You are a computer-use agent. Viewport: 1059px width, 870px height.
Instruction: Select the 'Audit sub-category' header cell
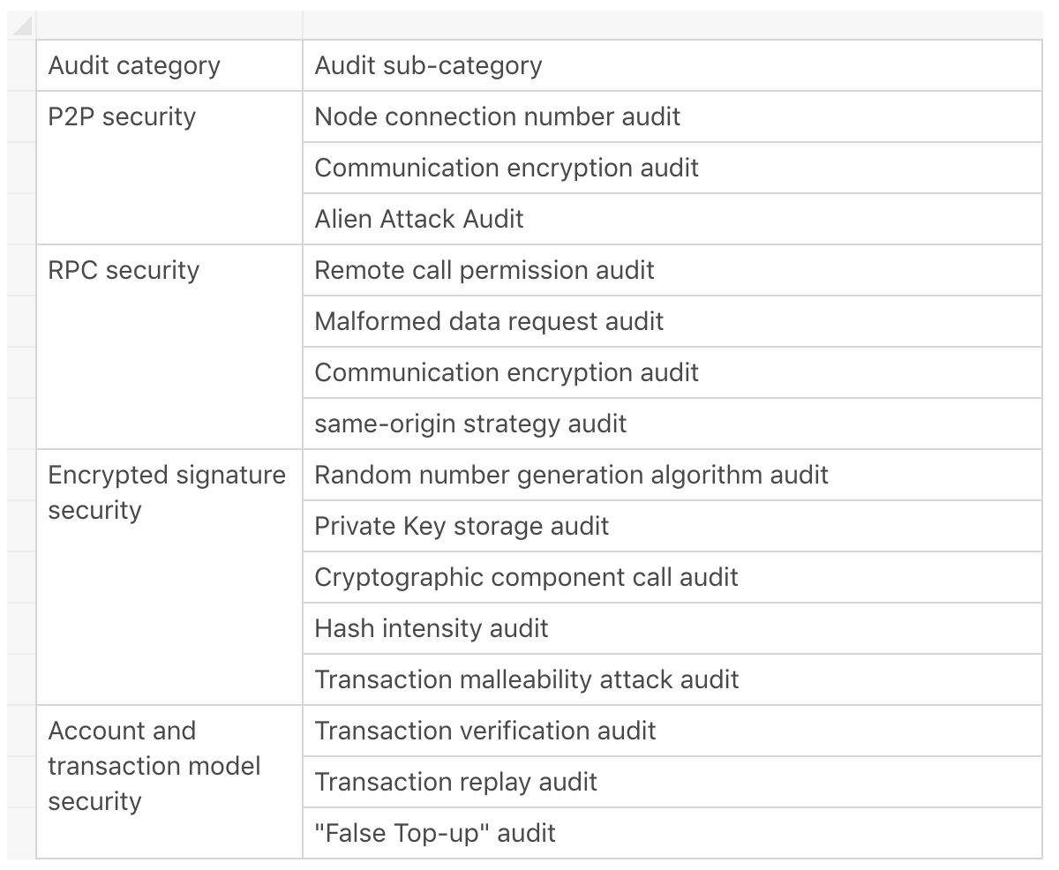[672, 65]
